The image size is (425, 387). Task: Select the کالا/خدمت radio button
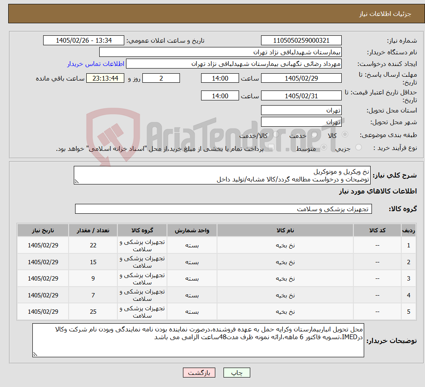pyautogui.click(x=276, y=134)
